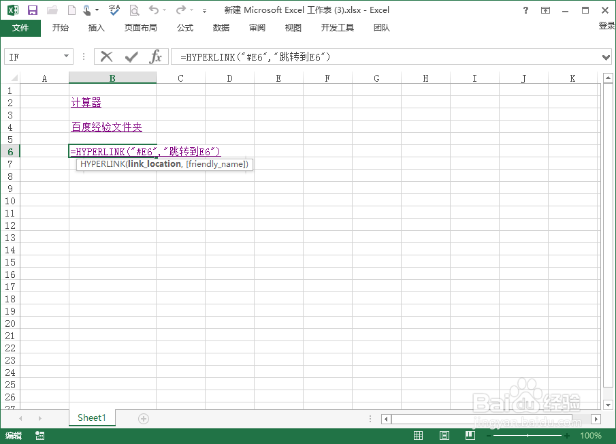Open the 文件 tab
The height and width of the screenshot is (444, 616).
pyautogui.click(x=20, y=27)
